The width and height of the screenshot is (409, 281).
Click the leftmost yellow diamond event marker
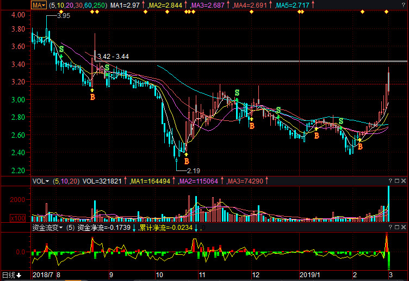point(91,12)
